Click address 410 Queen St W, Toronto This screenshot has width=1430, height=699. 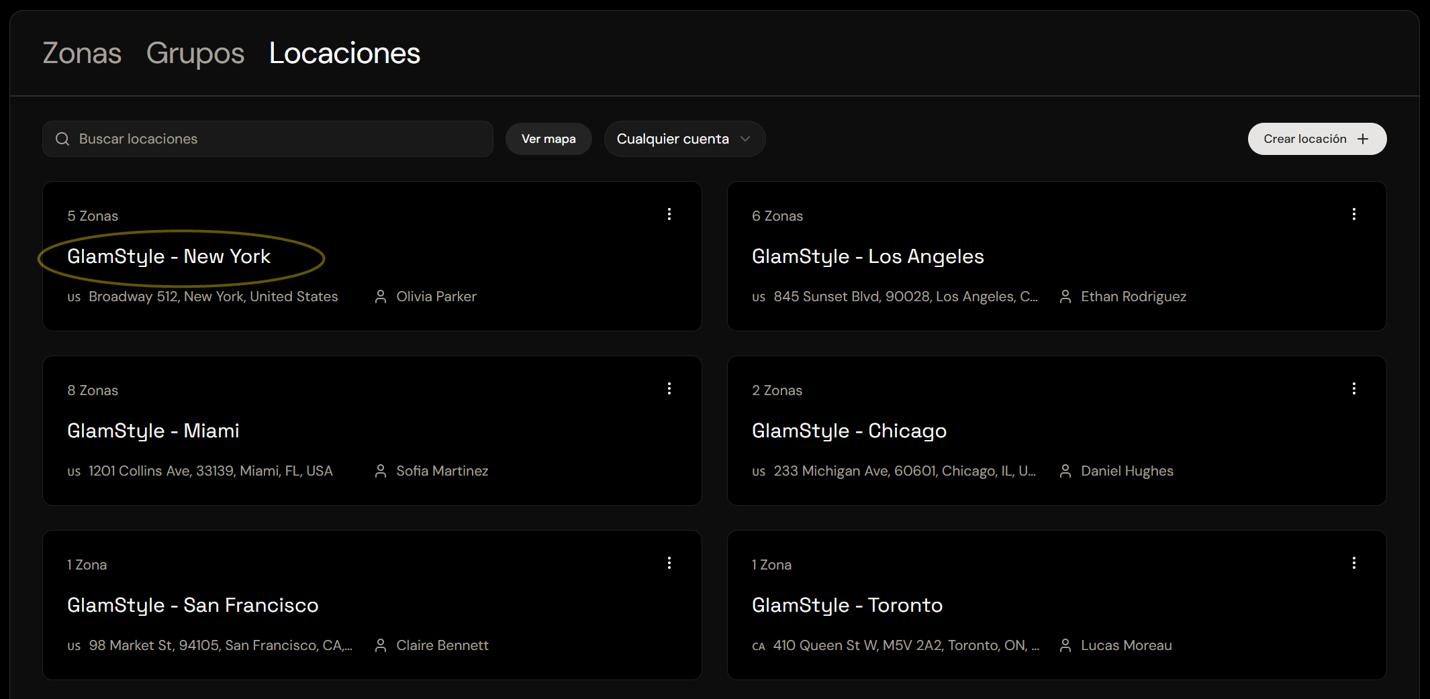click(906, 645)
